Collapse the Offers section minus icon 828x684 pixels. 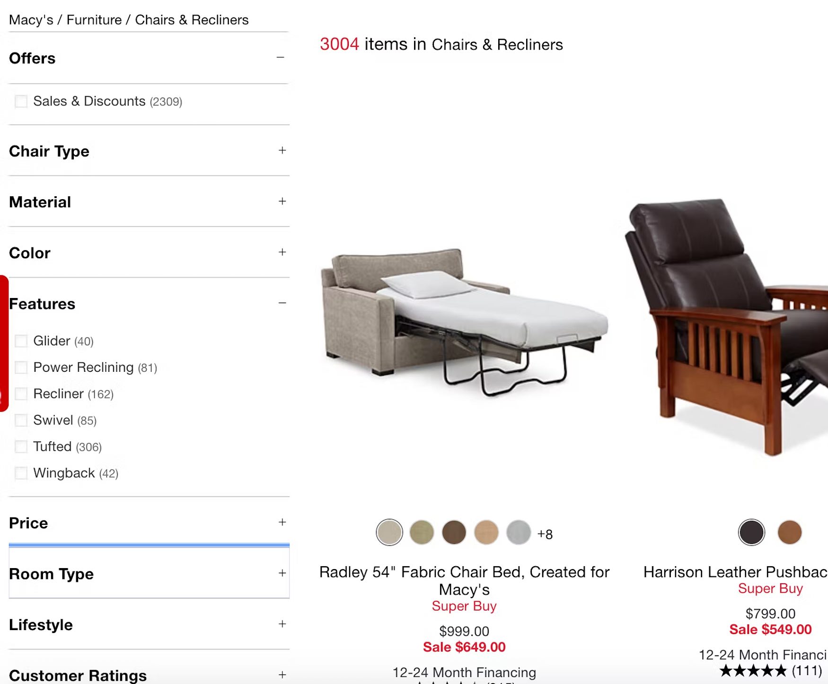coord(281,58)
